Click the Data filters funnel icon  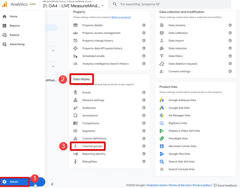point(162,56)
